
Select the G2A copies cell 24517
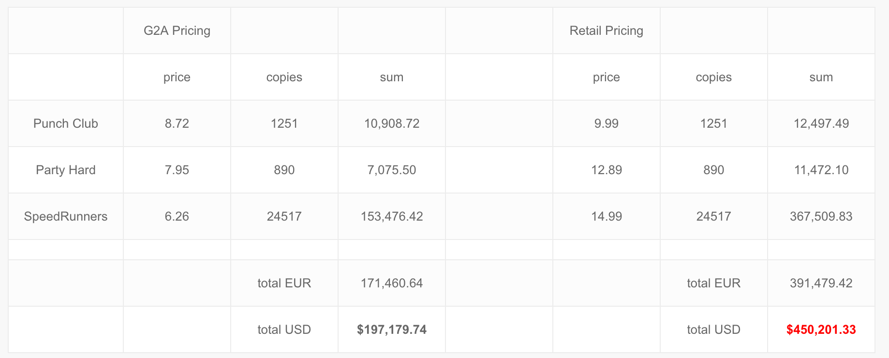284,216
